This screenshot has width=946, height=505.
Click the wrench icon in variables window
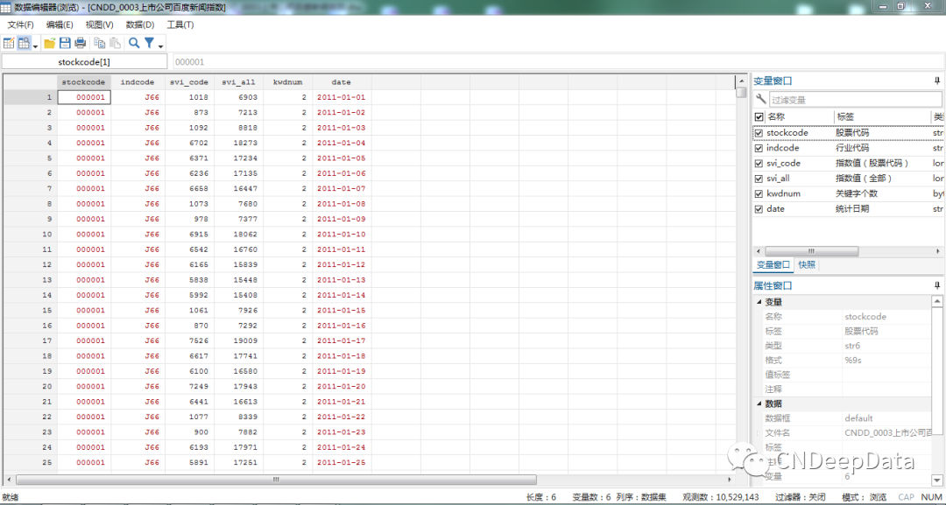[761, 100]
